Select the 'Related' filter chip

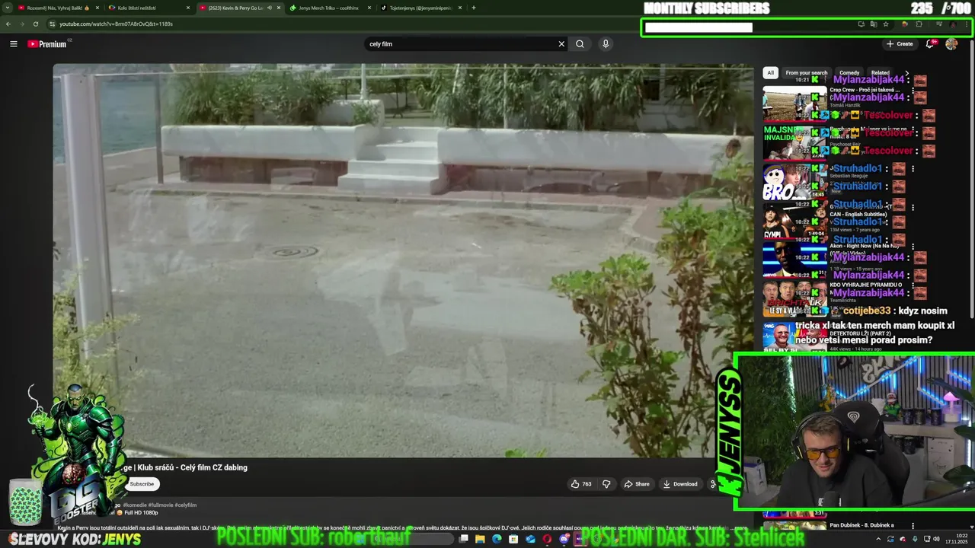coord(881,73)
